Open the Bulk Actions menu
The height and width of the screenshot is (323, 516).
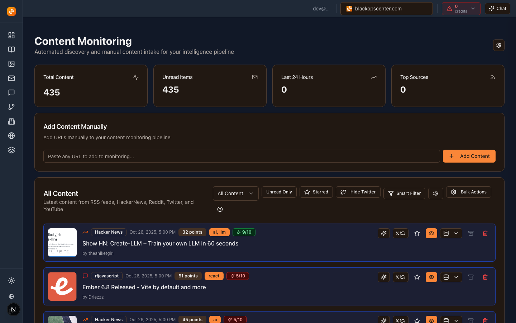coord(468,192)
